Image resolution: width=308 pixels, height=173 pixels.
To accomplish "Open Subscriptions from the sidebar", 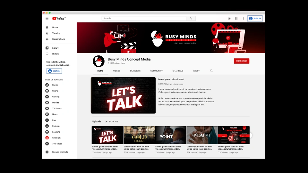I will coord(58,39).
